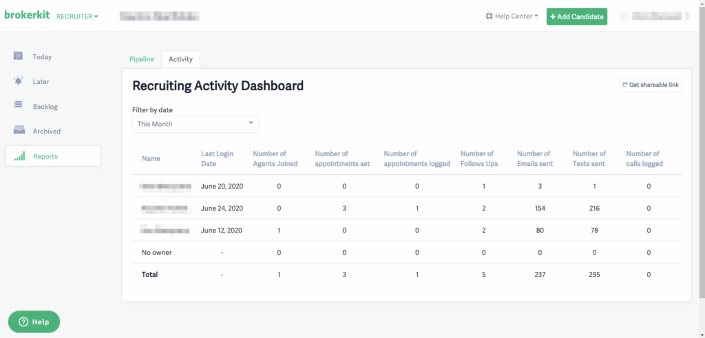This screenshot has width=705, height=338.
Task: Click the Help Center lifebuoy icon
Action: 490,17
